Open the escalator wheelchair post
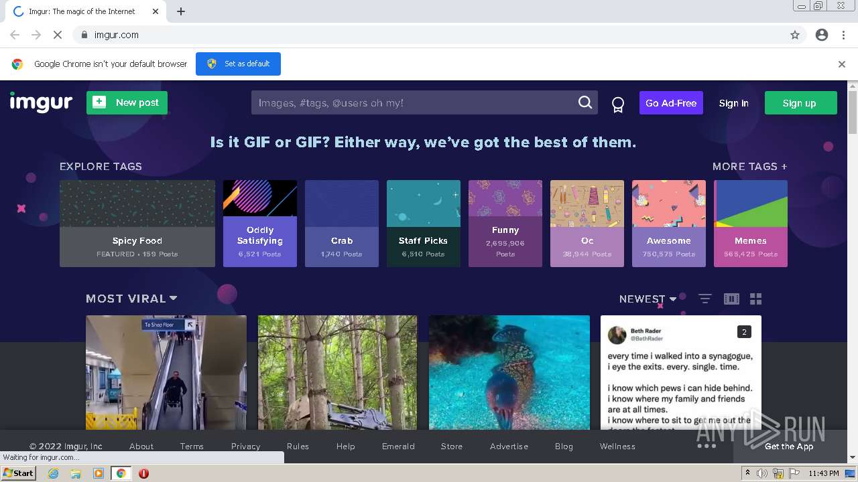Viewport: 858px width, 482px height. pos(166,372)
